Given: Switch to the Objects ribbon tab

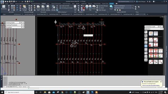Looking at the screenshot, I should tap(12, 3).
